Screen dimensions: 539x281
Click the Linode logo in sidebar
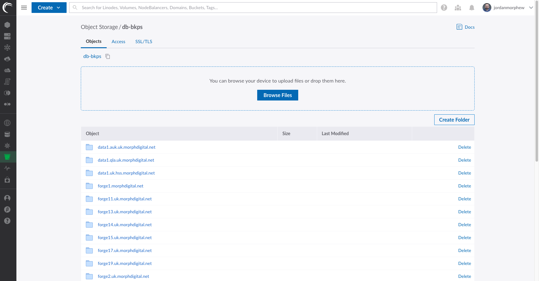click(x=7, y=8)
